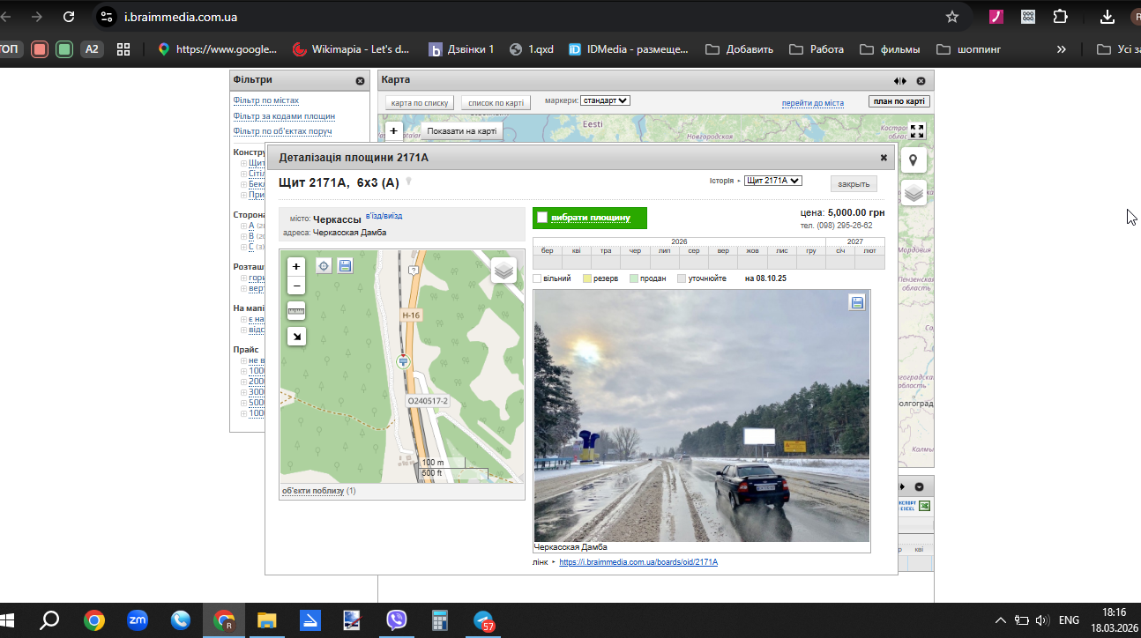The height and width of the screenshot is (638, 1141).
Task: Click the Показати на карті button
Action: click(x=462, y=131)
